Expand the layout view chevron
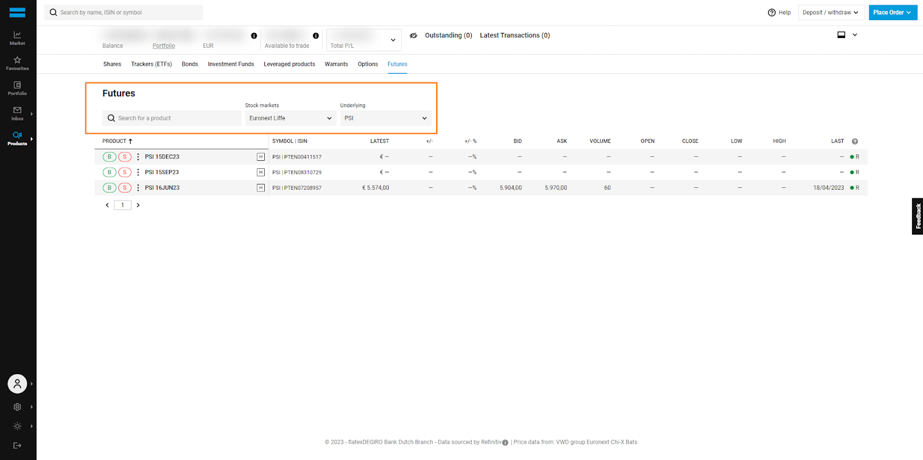923x460 pixels. (855, 35)
